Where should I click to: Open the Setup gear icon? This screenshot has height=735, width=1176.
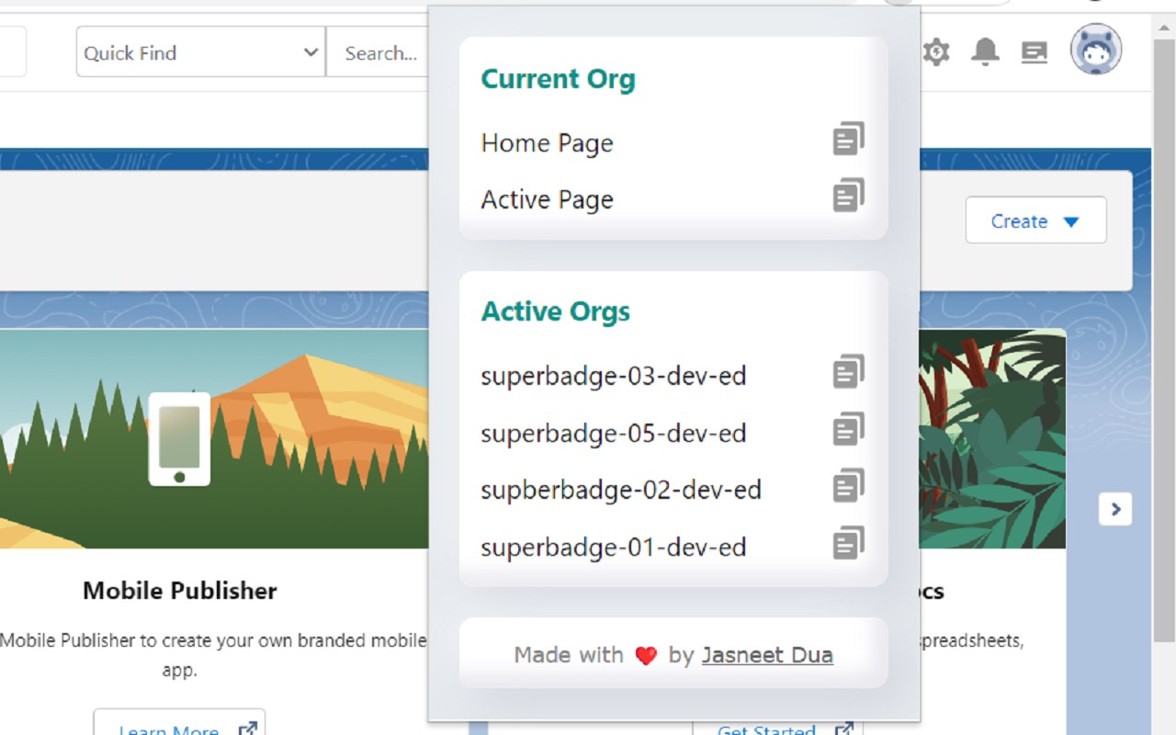pos(935,51)
